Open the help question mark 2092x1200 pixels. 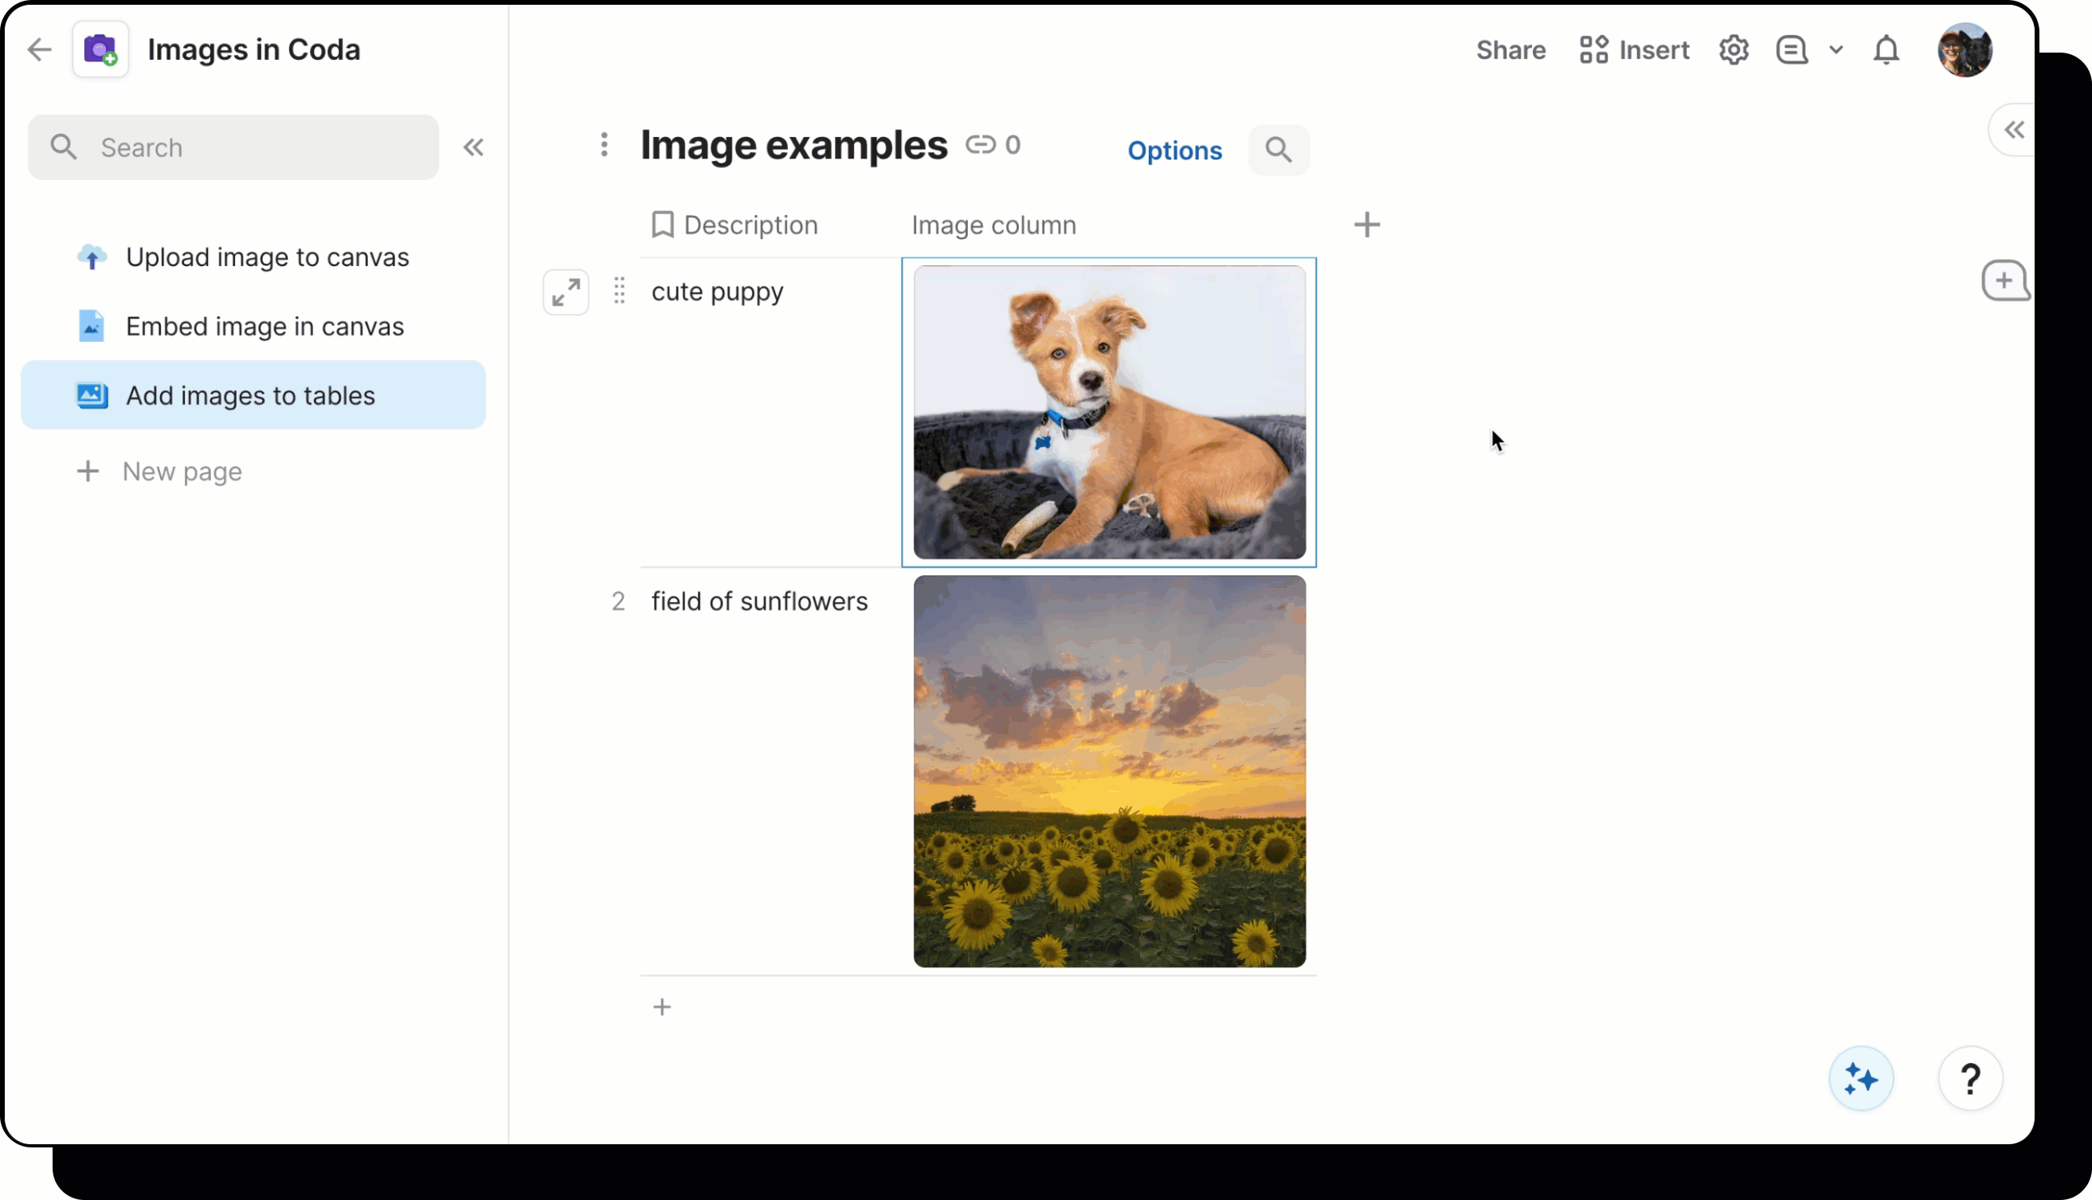[1971, 1078]
